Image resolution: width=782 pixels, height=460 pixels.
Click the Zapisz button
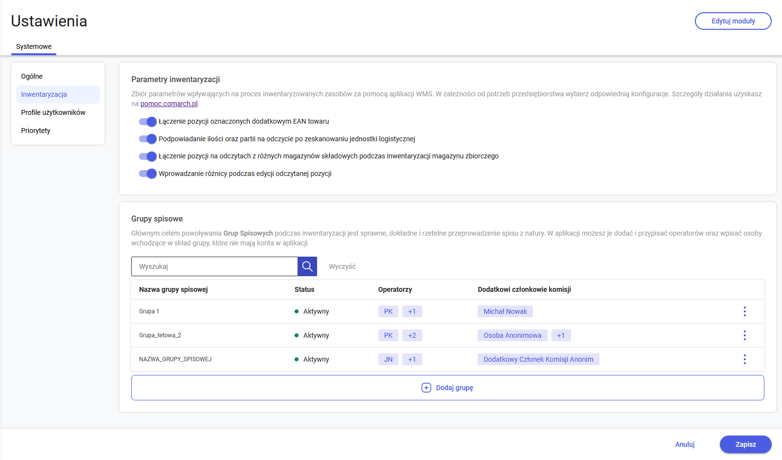(x=745, y=444)
